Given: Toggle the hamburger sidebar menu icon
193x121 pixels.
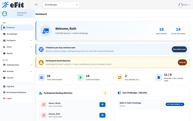Looking at the screenshot, I should tap(36, 5).
